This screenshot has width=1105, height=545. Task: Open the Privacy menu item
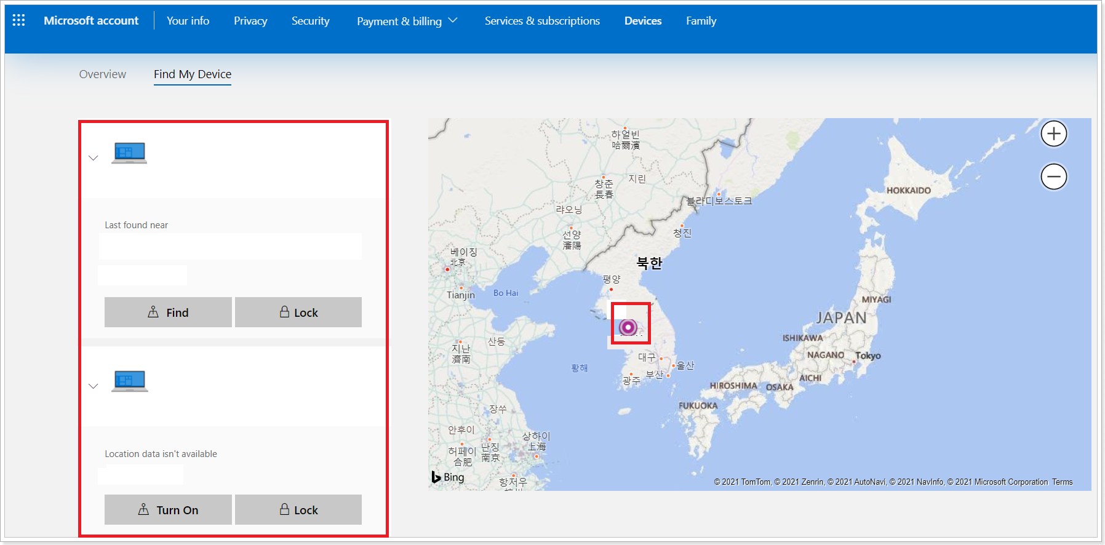[250, 20]
